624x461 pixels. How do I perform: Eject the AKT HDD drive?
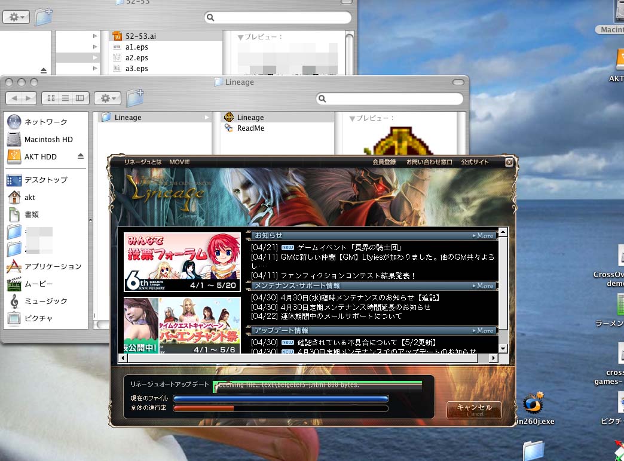click(81, 156)
